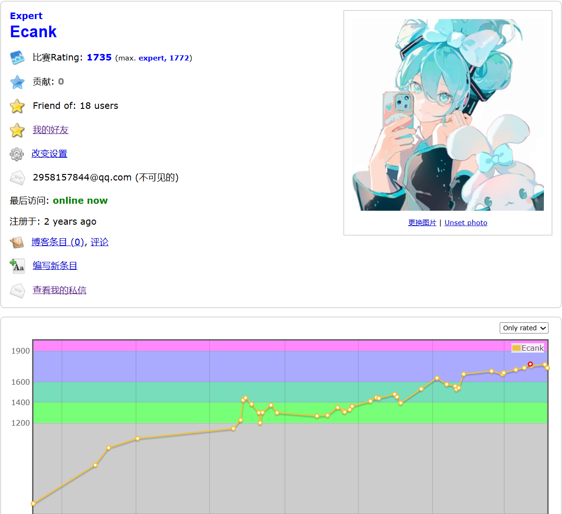Click the Ecank handle title

pyautogui.click(x=33, y=32)
